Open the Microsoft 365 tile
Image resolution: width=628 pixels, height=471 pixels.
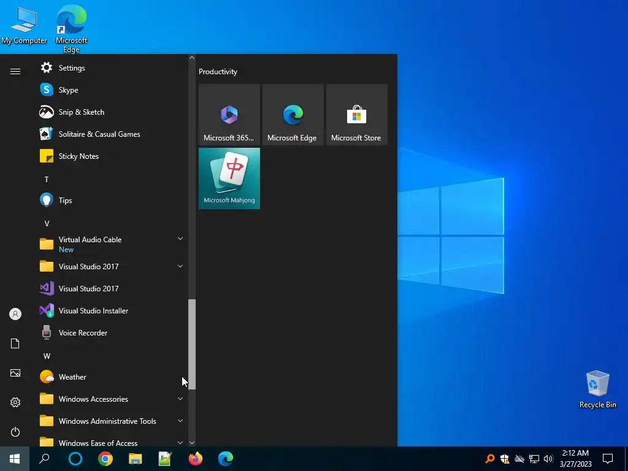[x=229, y=115]
